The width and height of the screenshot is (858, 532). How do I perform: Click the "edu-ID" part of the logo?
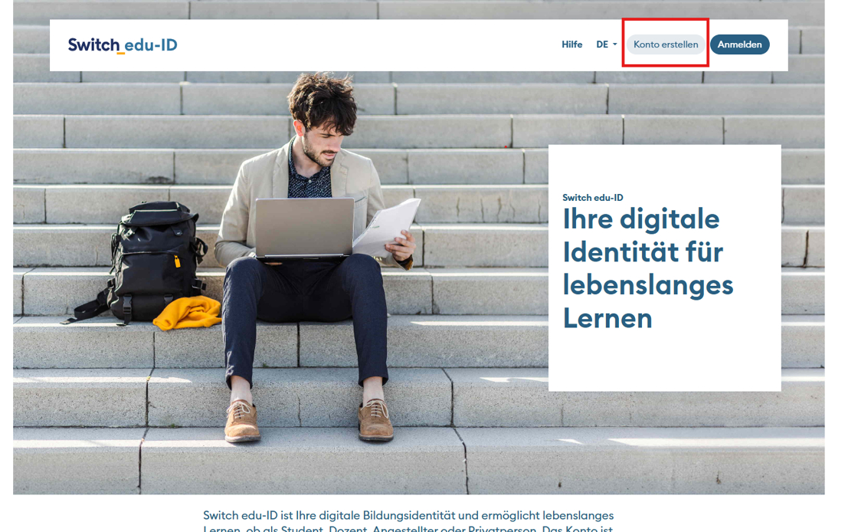click(151, 45)
